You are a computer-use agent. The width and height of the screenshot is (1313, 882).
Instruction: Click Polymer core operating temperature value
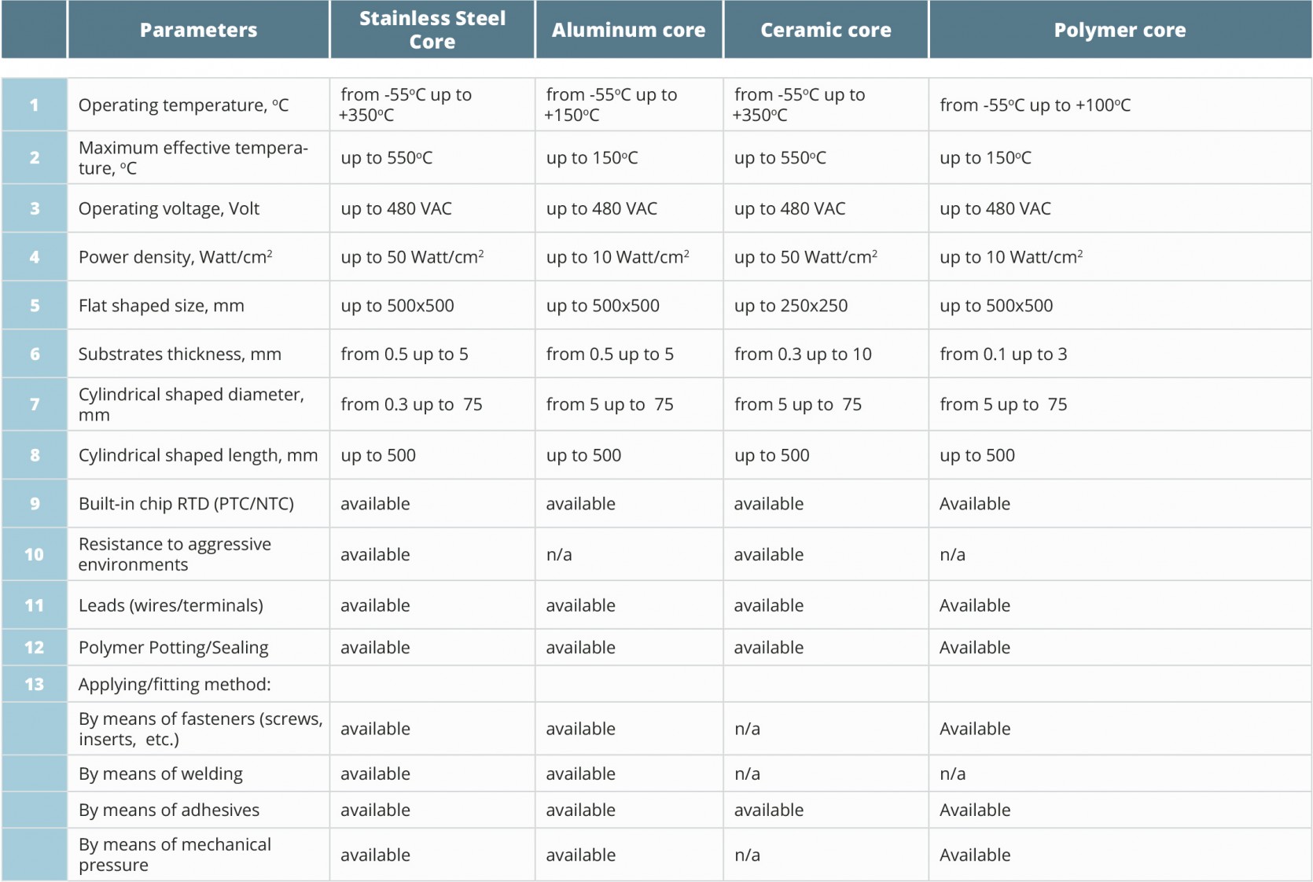coord(1035,105)
